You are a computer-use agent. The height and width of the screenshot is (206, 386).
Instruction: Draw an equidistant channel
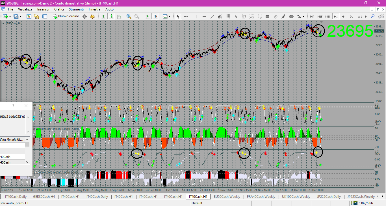click(x=220, y=16)
